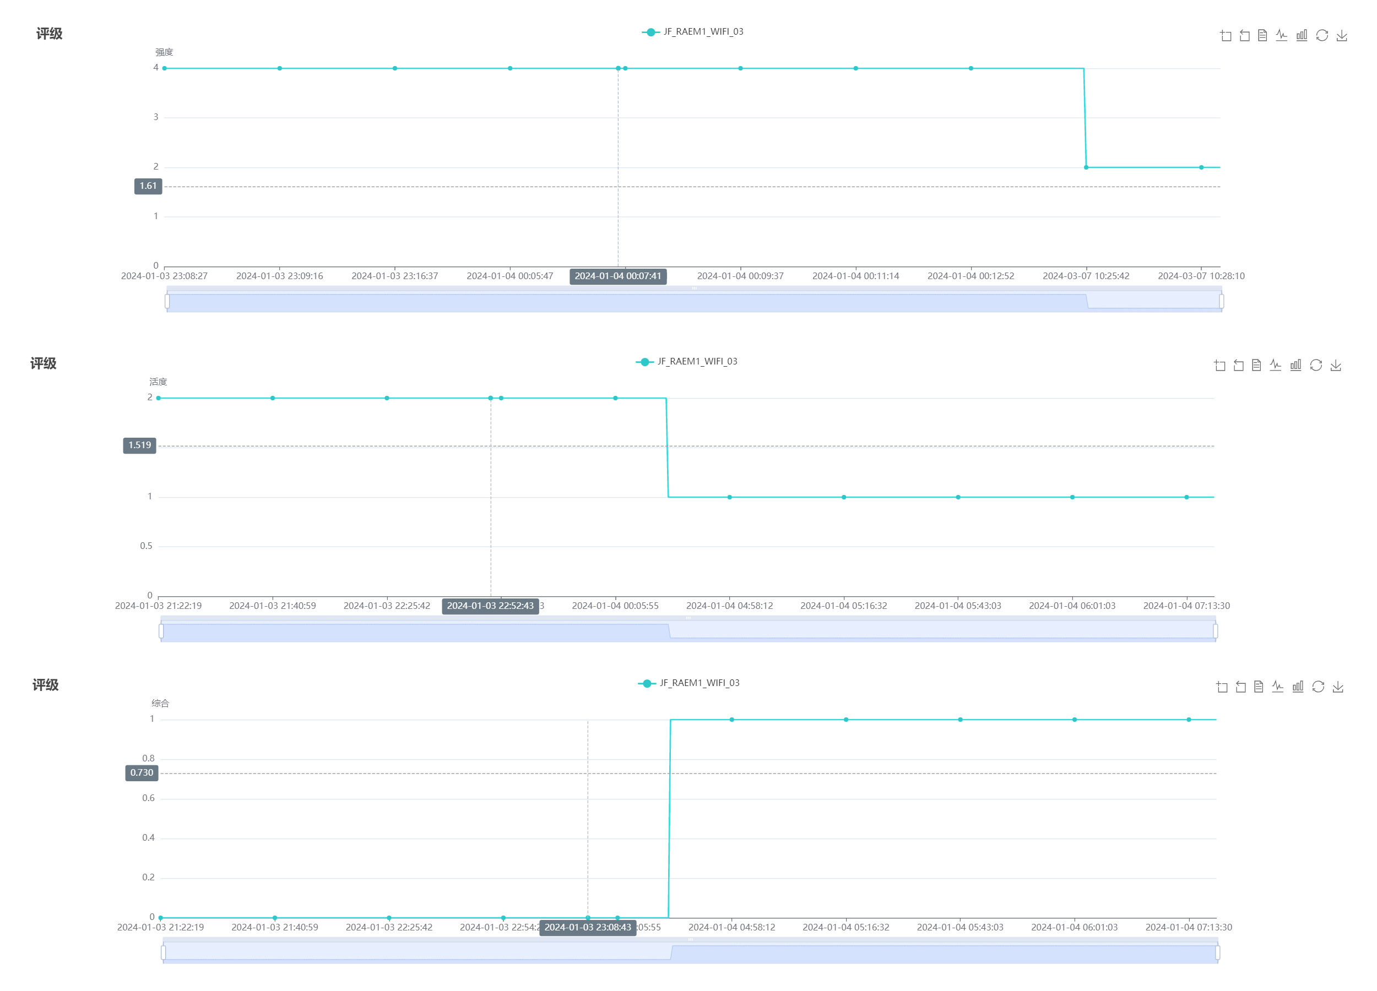The image size is (1377, 991).
Task: Open data view on 综合 chart
Action: [1259, 687]
